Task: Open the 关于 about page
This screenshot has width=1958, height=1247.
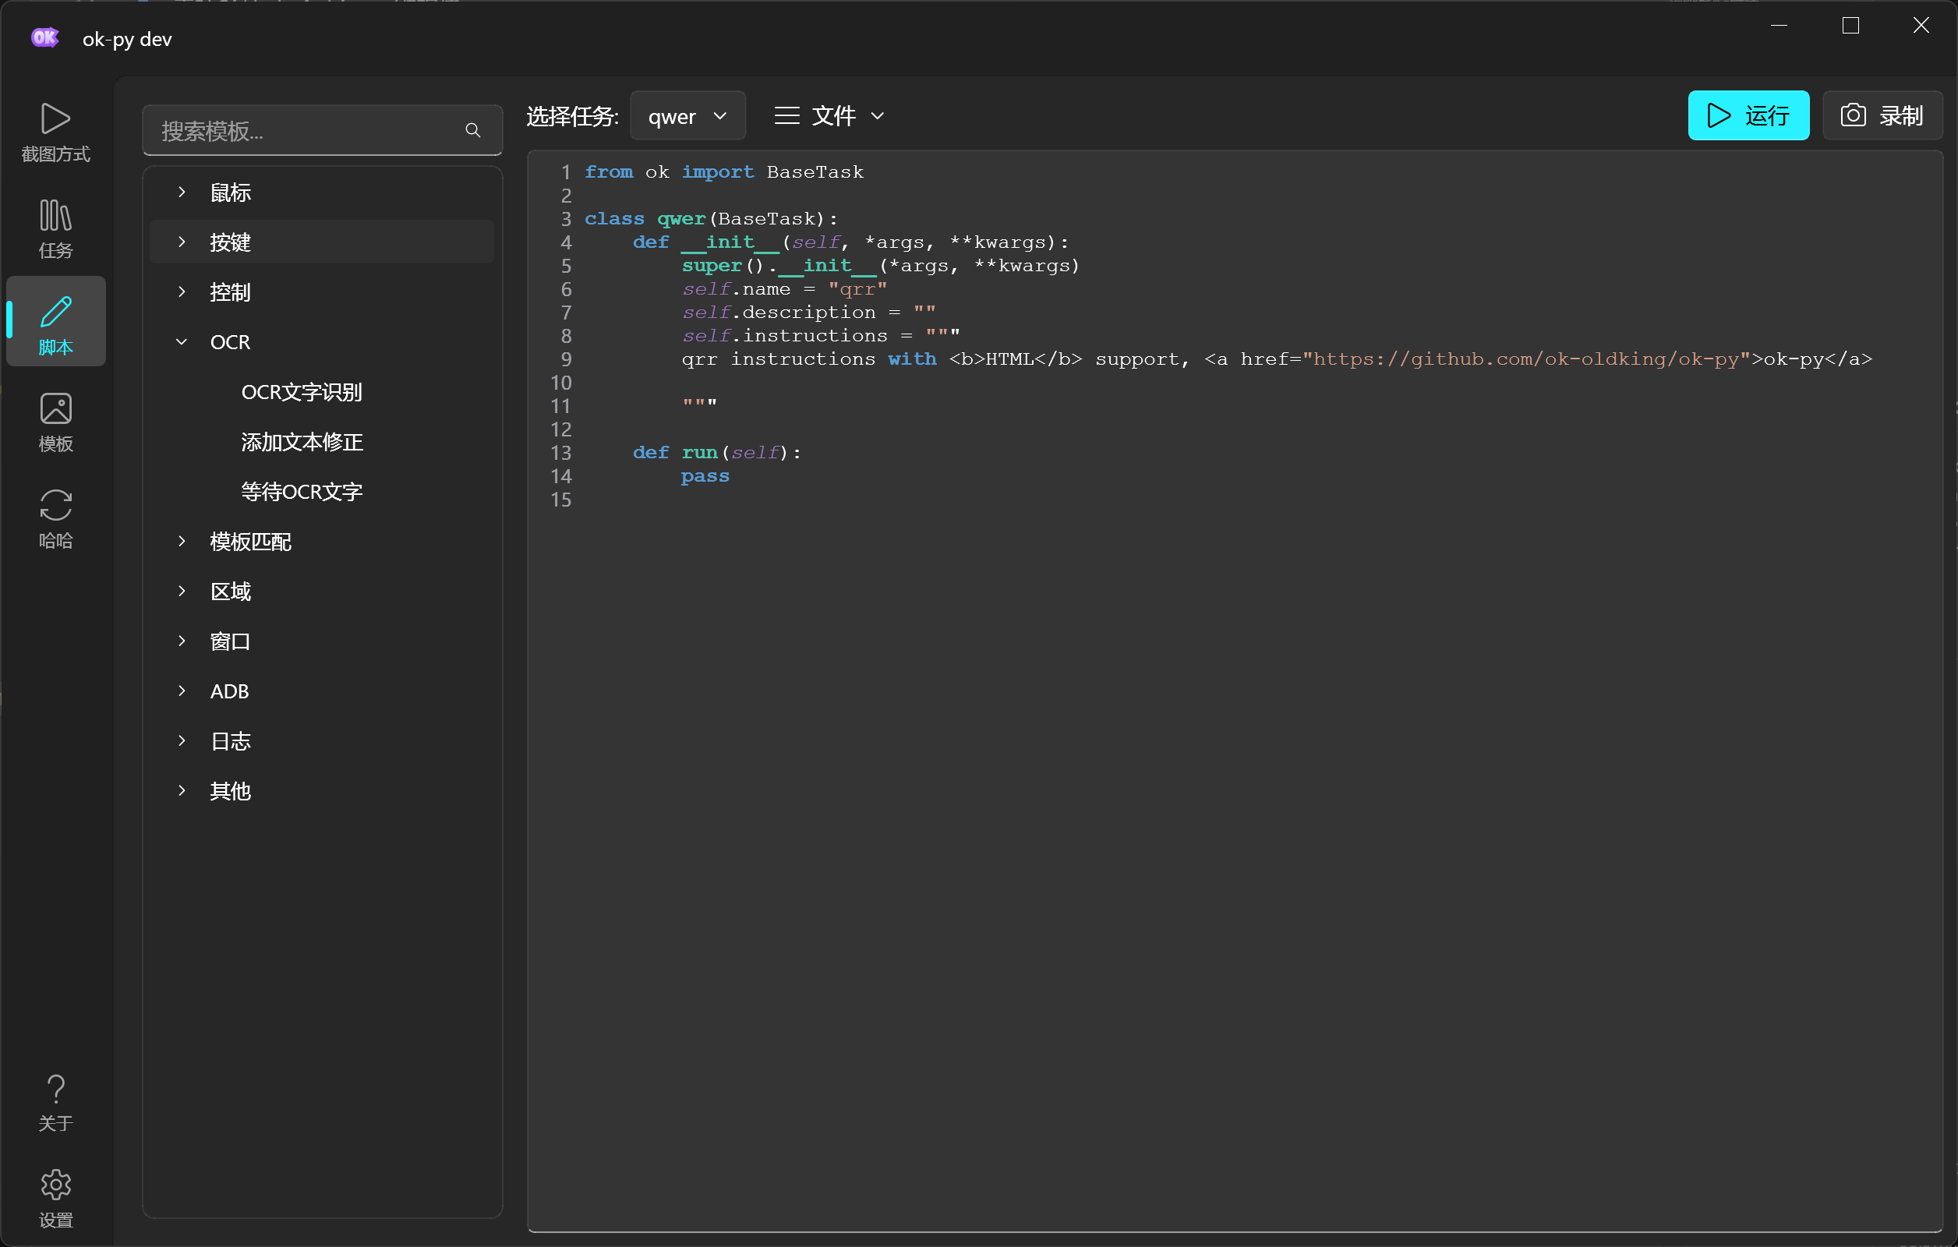Action: click(55, 1102)
